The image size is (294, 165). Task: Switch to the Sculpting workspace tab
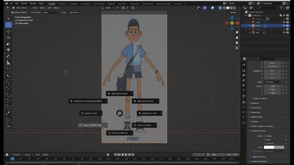click(73, 4)
